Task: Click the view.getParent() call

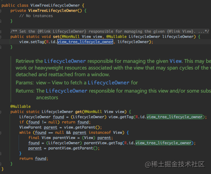Action: coord(81,128)
